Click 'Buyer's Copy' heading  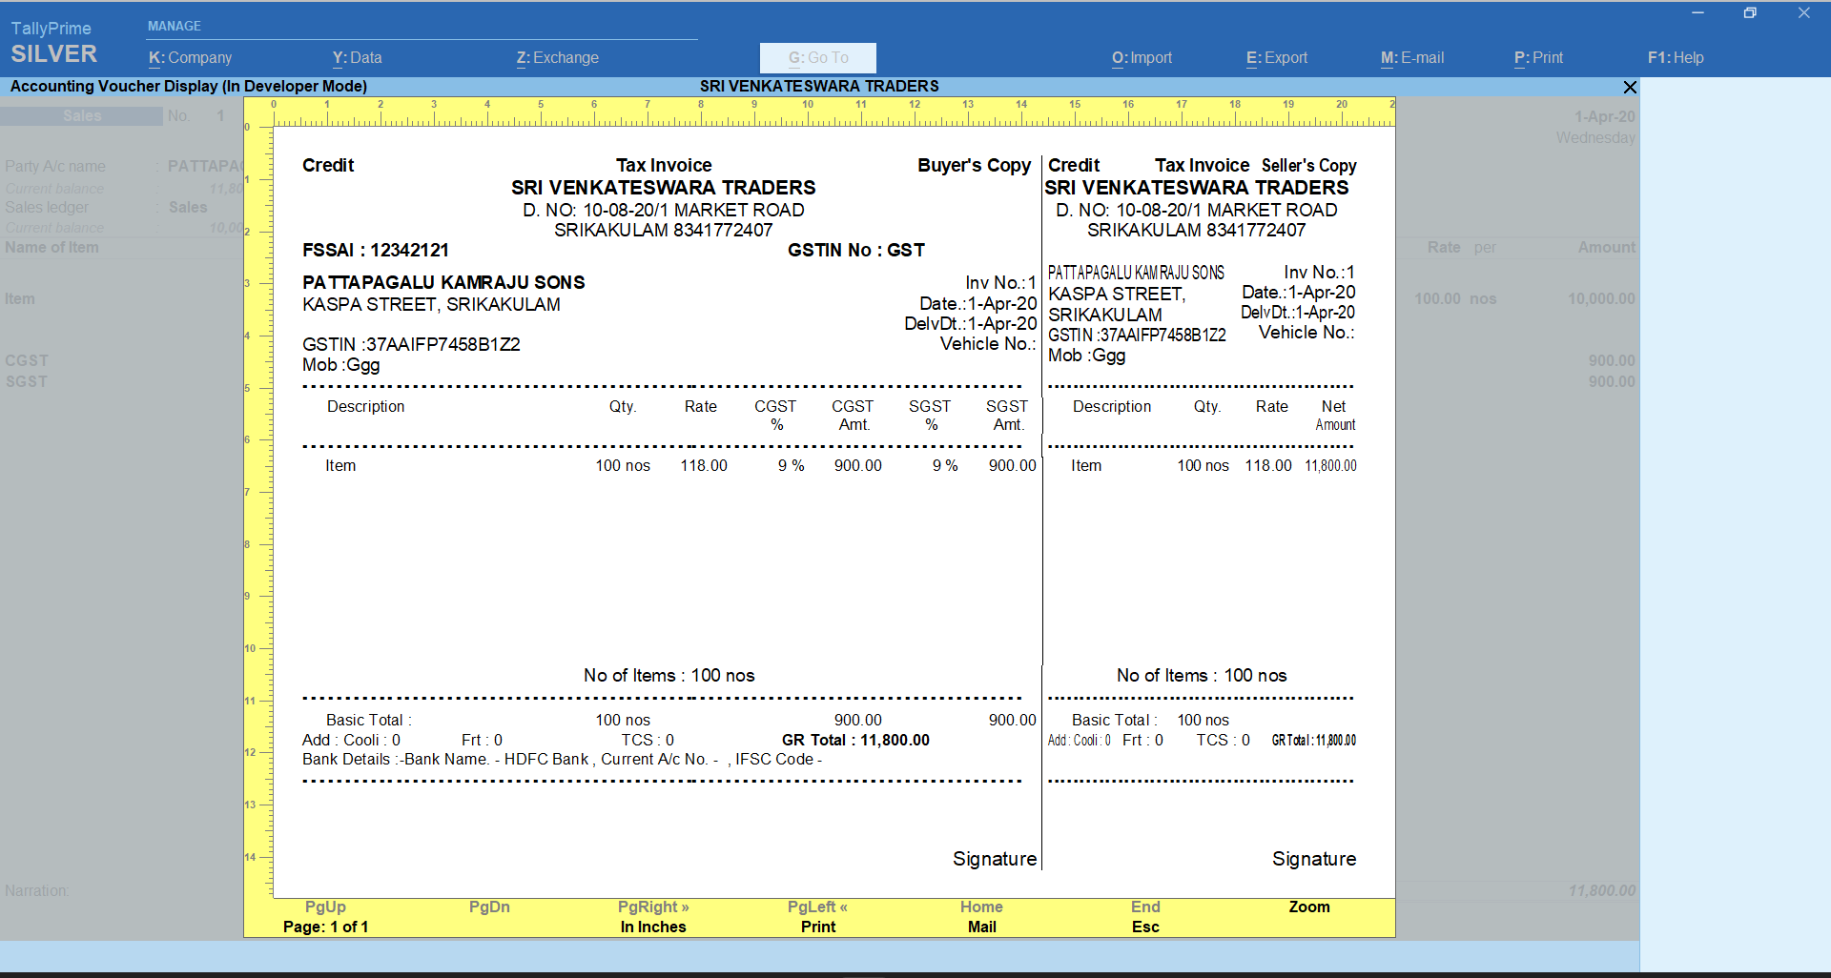974,165
